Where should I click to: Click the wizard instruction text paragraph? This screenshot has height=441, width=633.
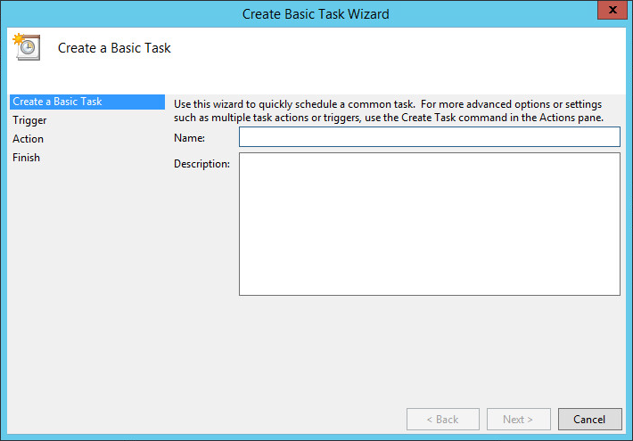coord(389,110)
